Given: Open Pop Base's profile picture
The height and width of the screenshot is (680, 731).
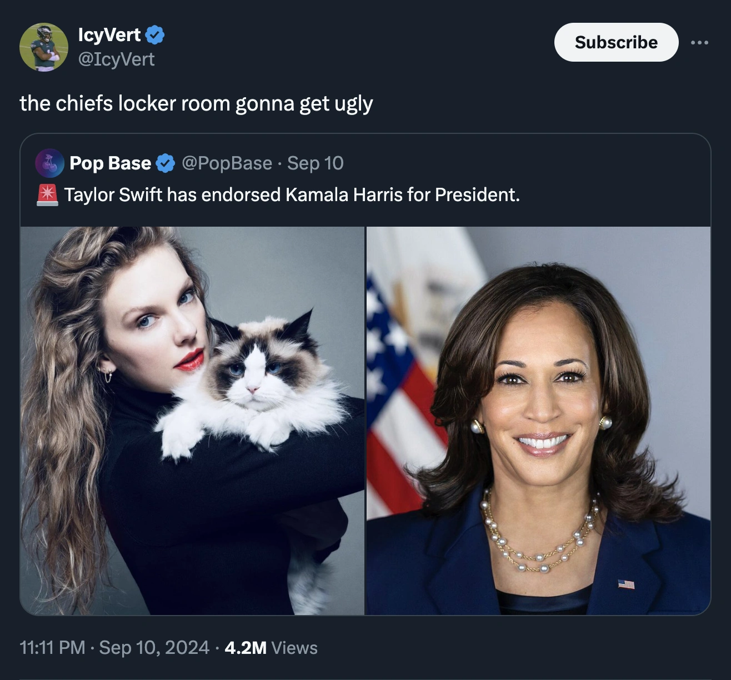Looking at the screenshot, I should [49, 163].
